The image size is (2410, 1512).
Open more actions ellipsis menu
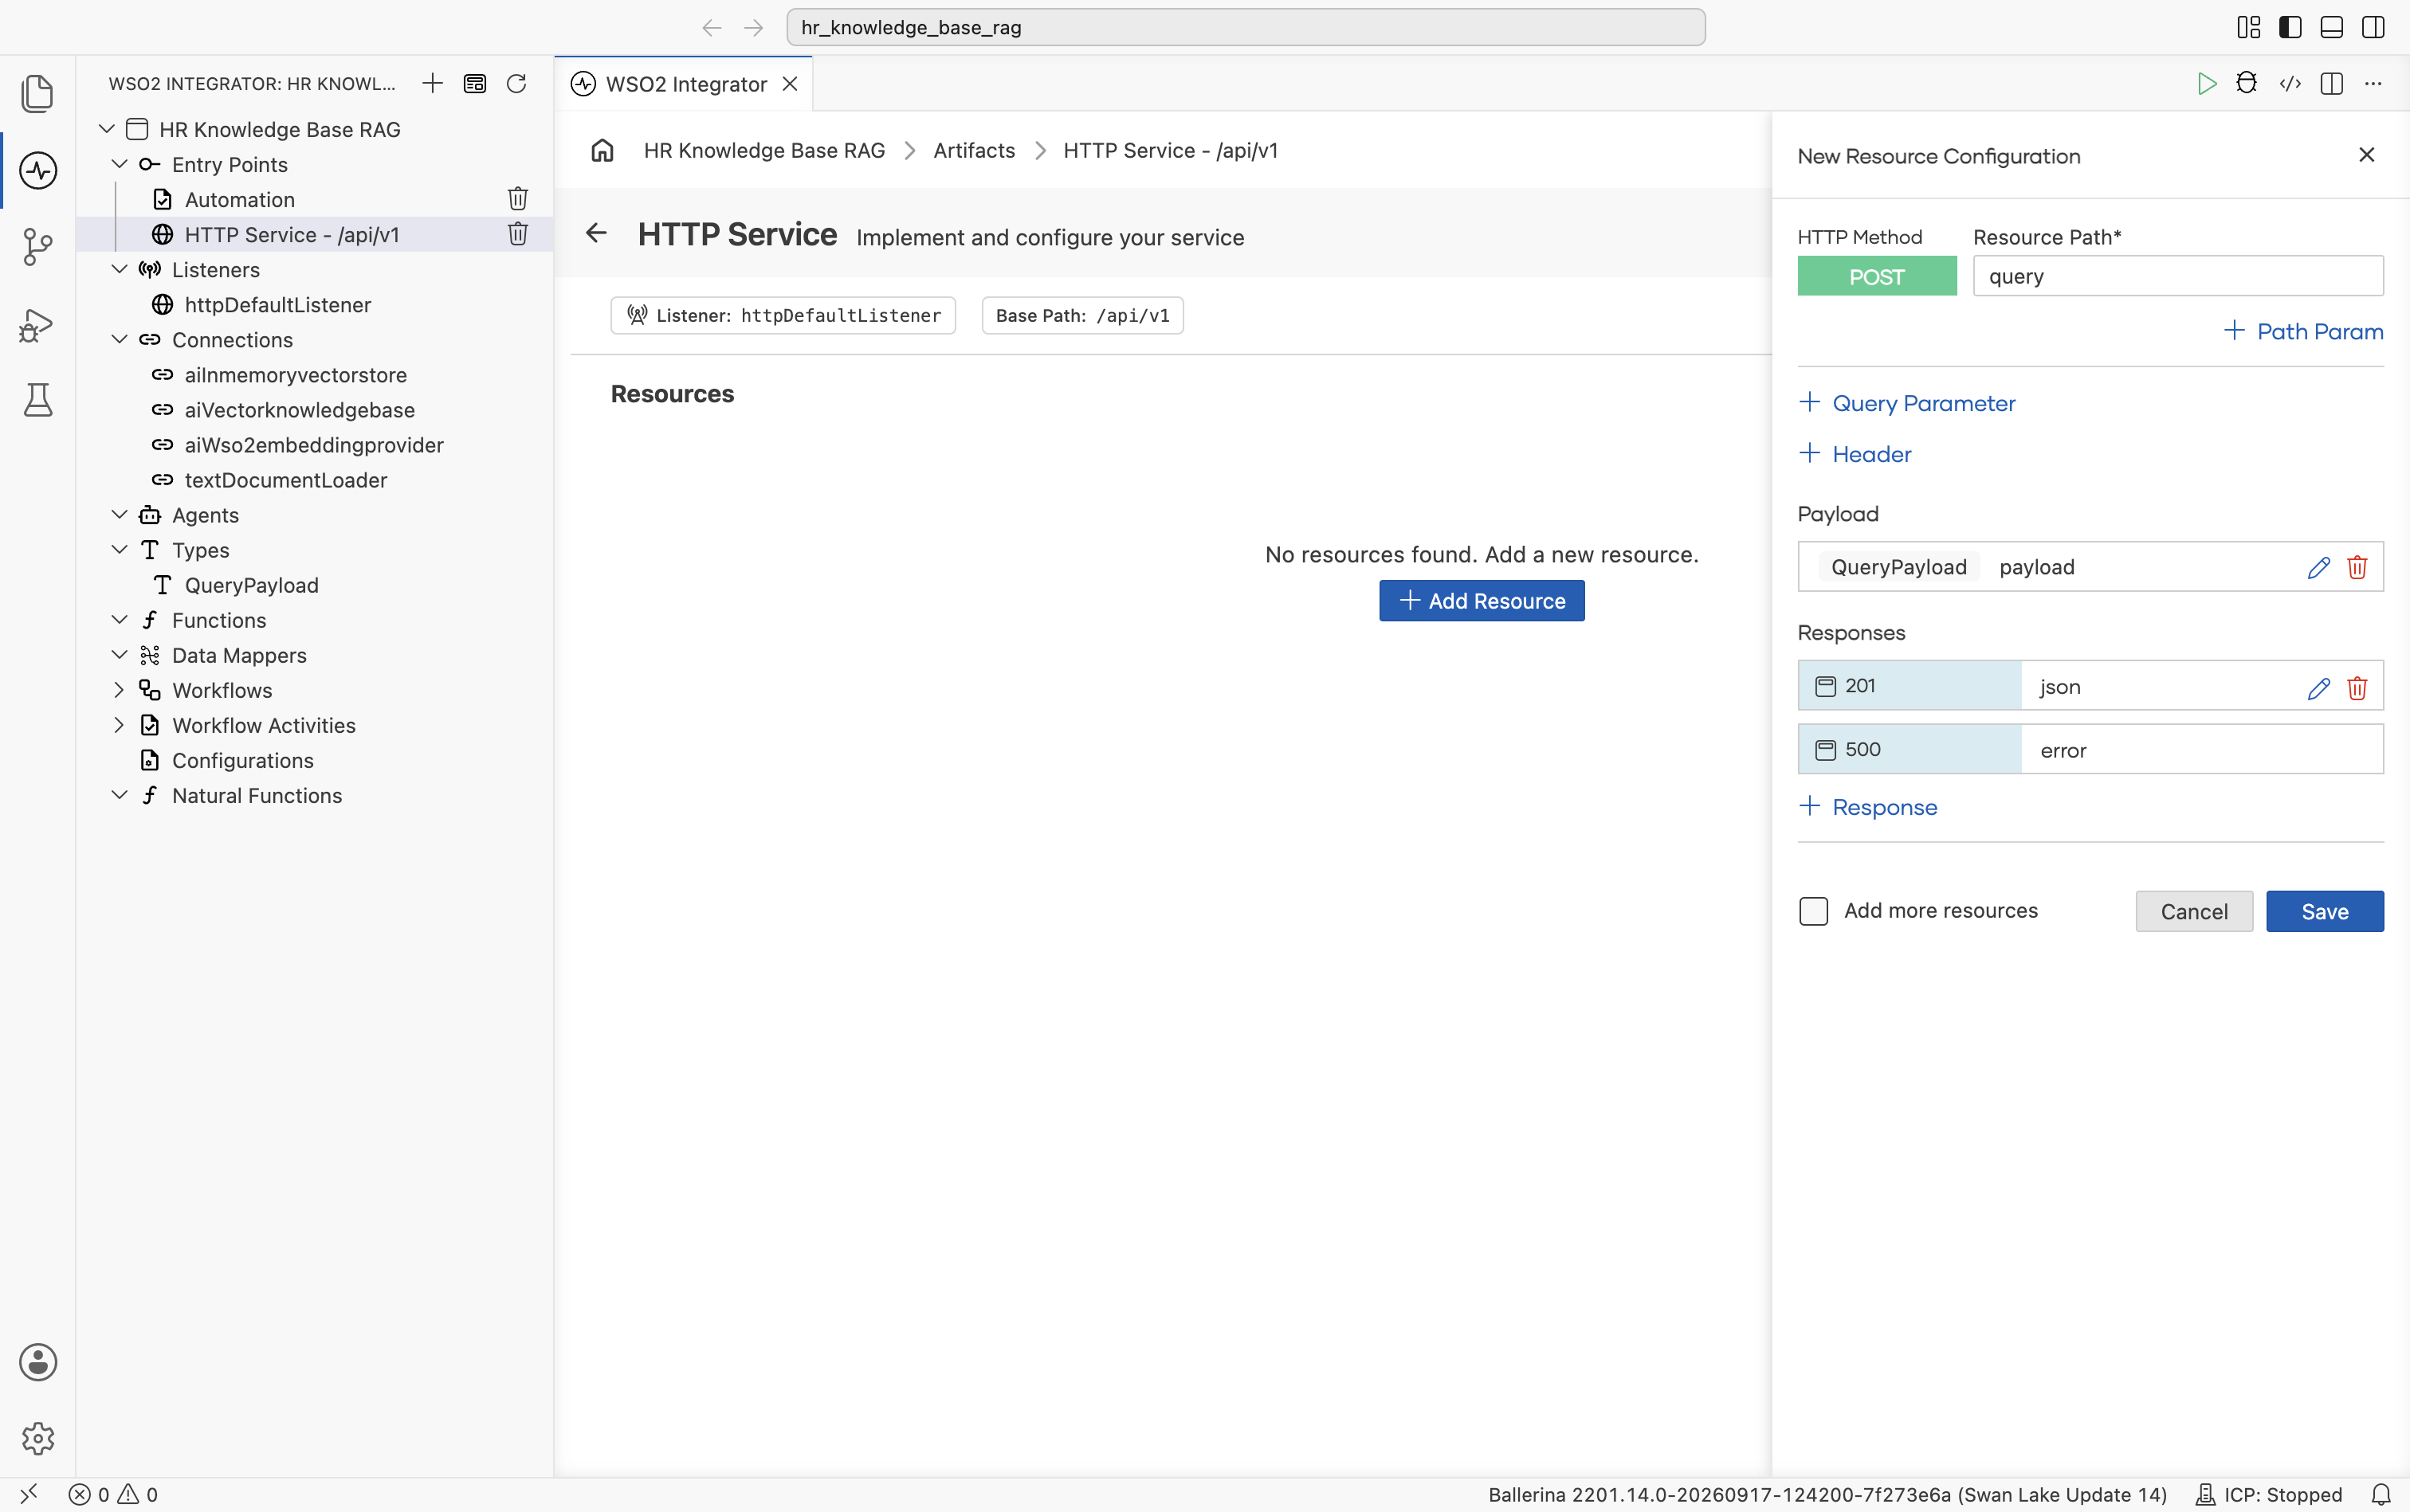point(2373,83)
